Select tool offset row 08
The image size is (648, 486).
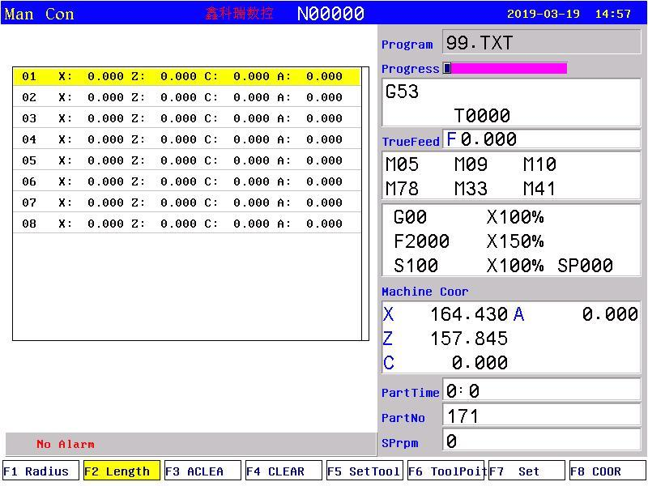point(187,224)
